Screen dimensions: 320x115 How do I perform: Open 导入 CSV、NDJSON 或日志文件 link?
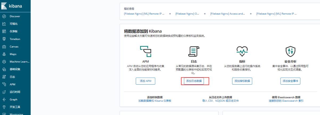(220, 101)
